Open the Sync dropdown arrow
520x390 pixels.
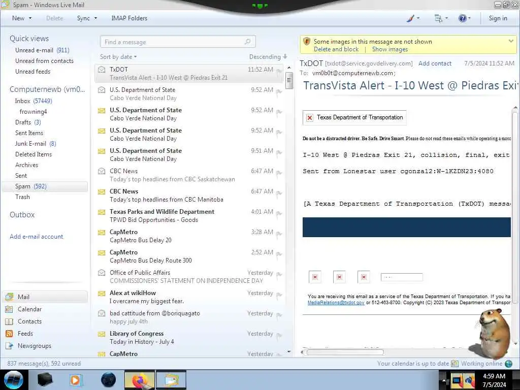pyautogui.click(x=95, y=18)
